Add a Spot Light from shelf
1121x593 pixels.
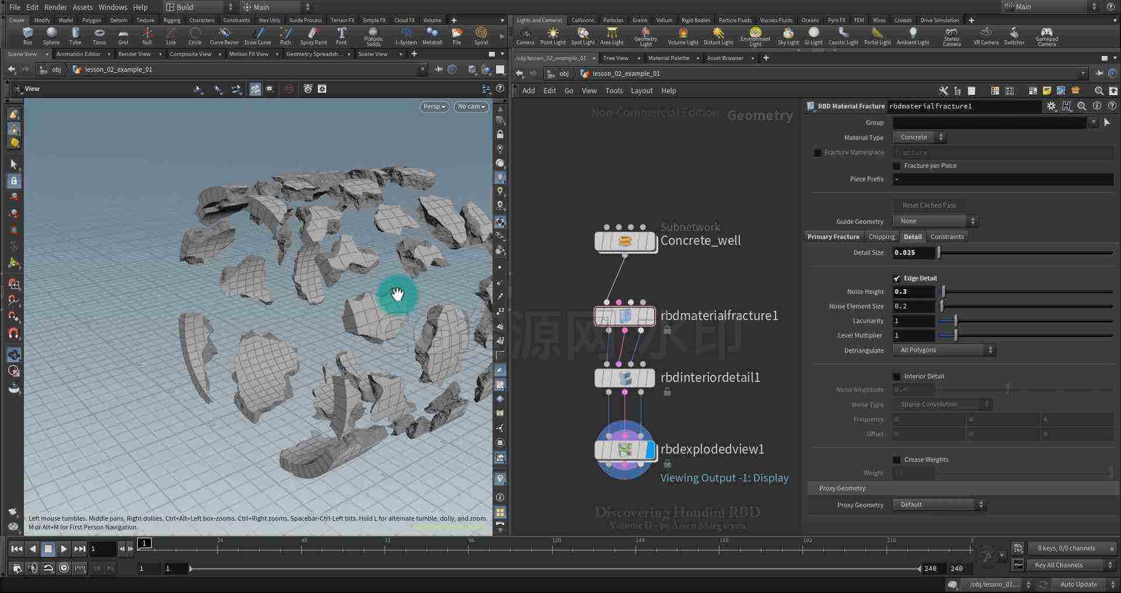582,36
